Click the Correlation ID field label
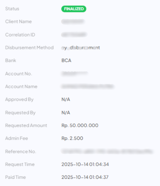The image size is (160, 186). 20,35
